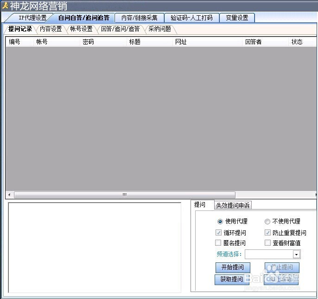Click inside the large log text box
Screen dimensions: 318x299
pyautogui.click(x=95, y=248)
